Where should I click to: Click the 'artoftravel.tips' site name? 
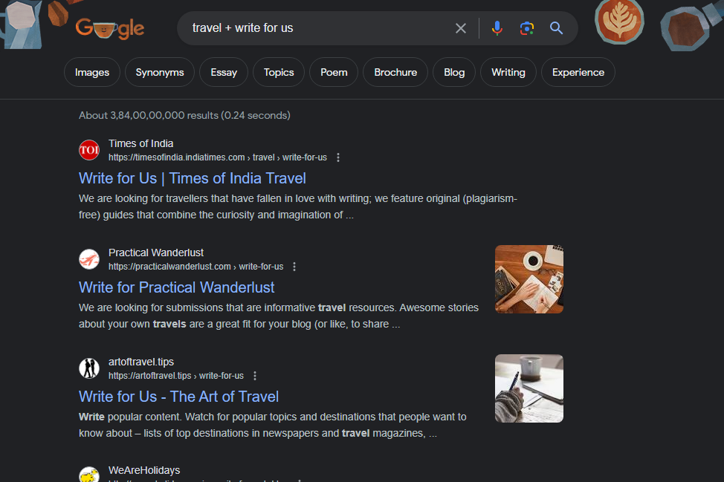141,362
